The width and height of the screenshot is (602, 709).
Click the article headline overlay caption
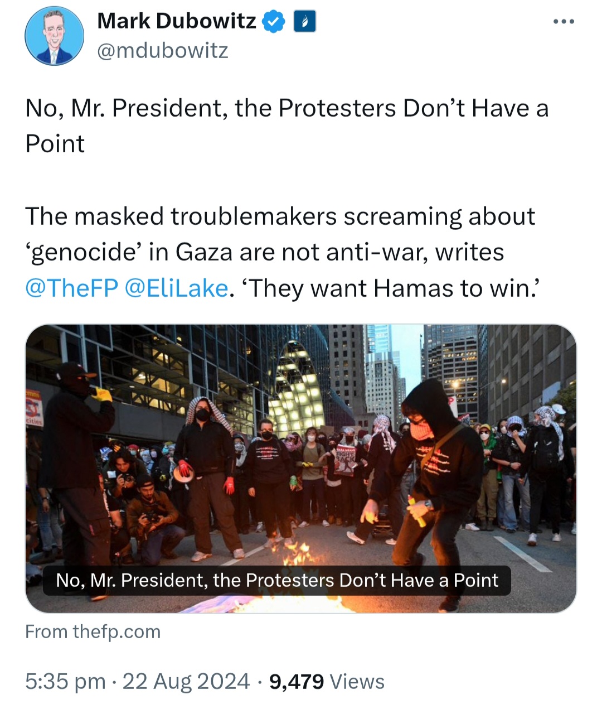277,580
